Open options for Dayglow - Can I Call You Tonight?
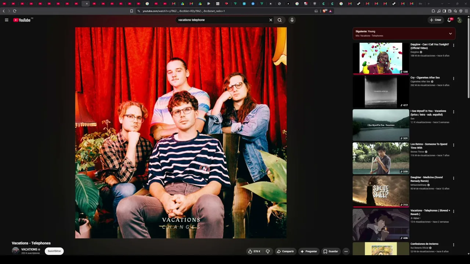The width and height of the screenshot is (470, 264). (x=453, y=45)
